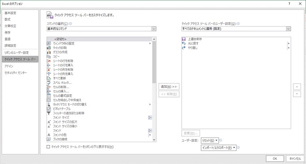The width and height of the screenshot is (306, 164).
Task: Click the << 削除(R) button
Action: (x=169, y=94)
